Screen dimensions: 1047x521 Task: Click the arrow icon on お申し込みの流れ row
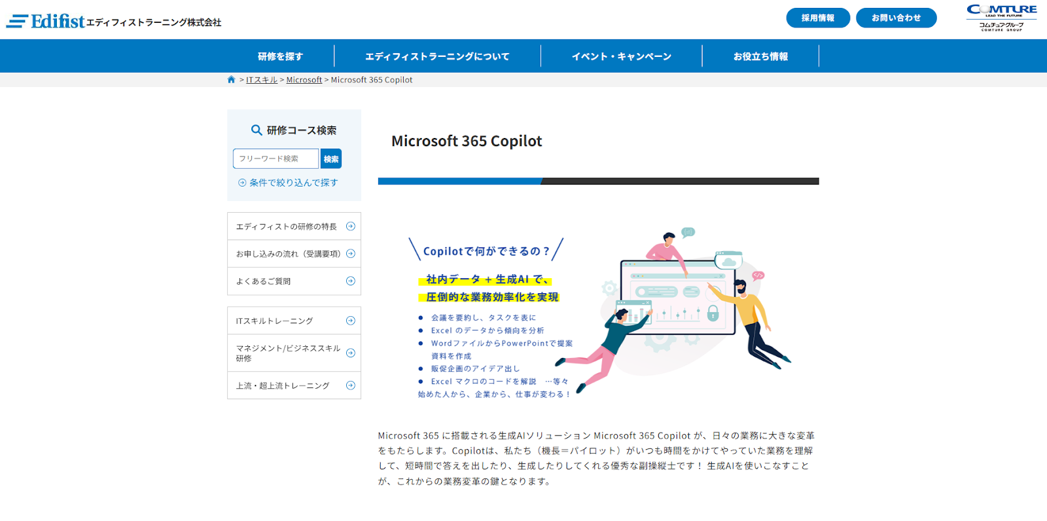click(351, 254)
